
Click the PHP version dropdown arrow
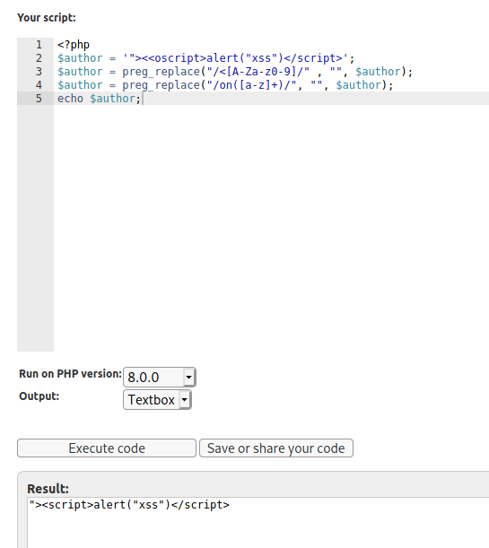click(188, 377)
